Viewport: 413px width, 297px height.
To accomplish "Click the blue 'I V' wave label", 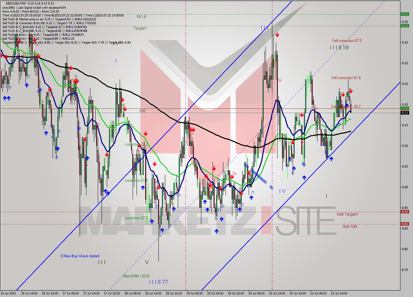I will (282, 191).
